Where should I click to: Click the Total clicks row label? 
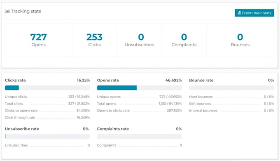coord(14,104)
